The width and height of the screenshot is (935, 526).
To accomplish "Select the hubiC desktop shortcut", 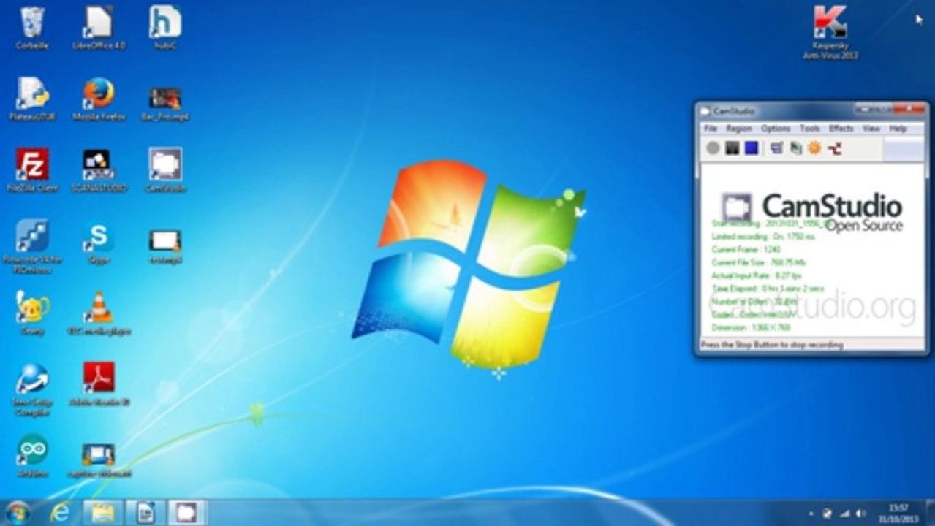I will (165, 28).
